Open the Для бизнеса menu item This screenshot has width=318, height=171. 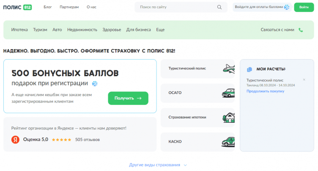139,30
